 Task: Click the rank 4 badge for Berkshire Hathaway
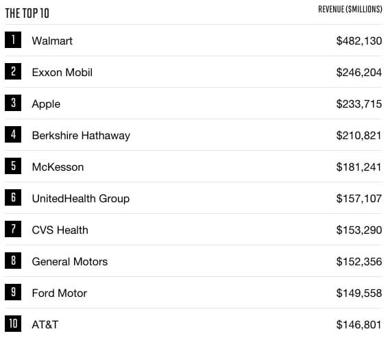click(x=13, y=134)
